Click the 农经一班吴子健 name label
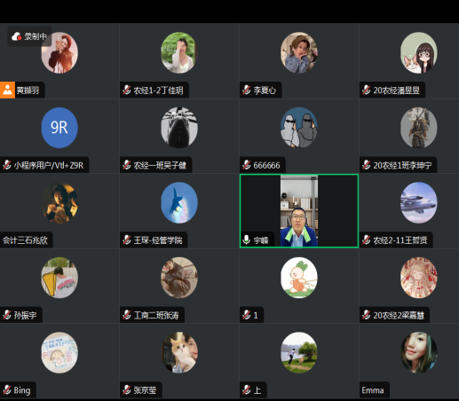This screenshot has height=401, width=459. [x=160, y=165]
